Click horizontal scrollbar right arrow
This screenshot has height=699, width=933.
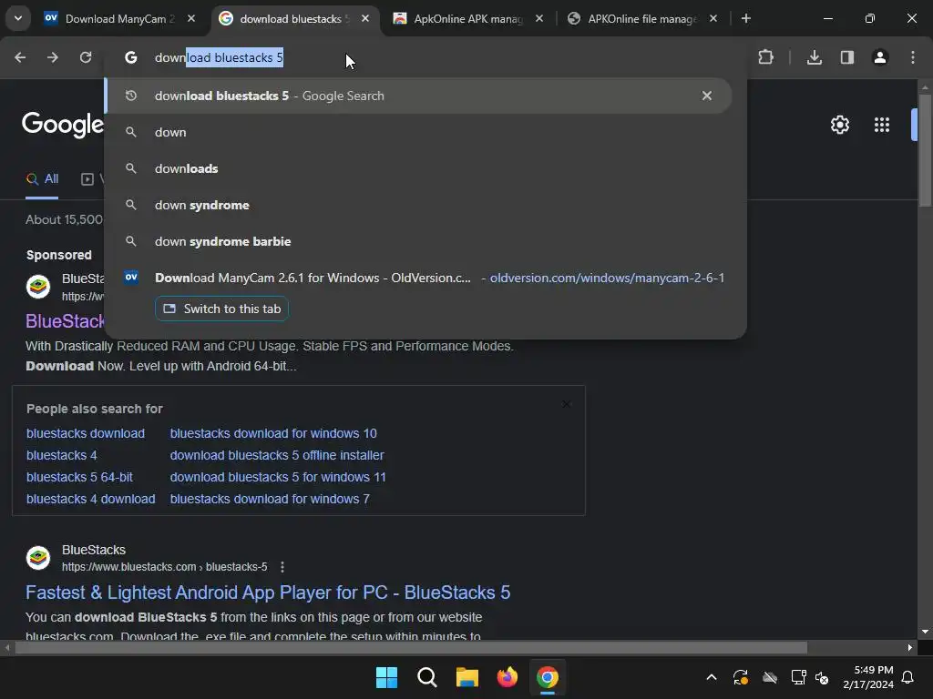tap(910, 647)
